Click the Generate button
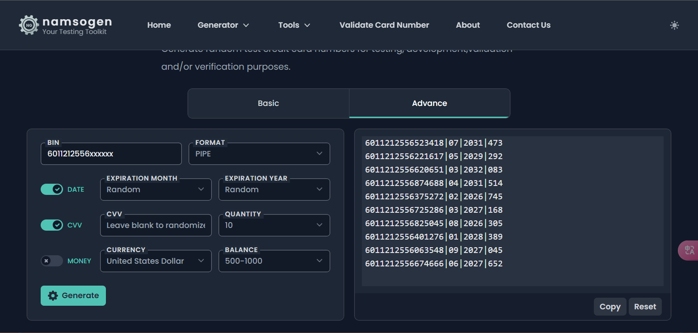The height and width of the screenshot is (333, 698). [x=73, y=295]
